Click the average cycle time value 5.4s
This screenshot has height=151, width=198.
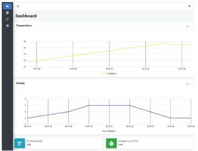121,144
